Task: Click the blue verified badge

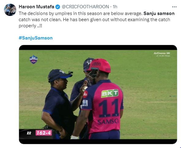Action: tap(58, 7)
